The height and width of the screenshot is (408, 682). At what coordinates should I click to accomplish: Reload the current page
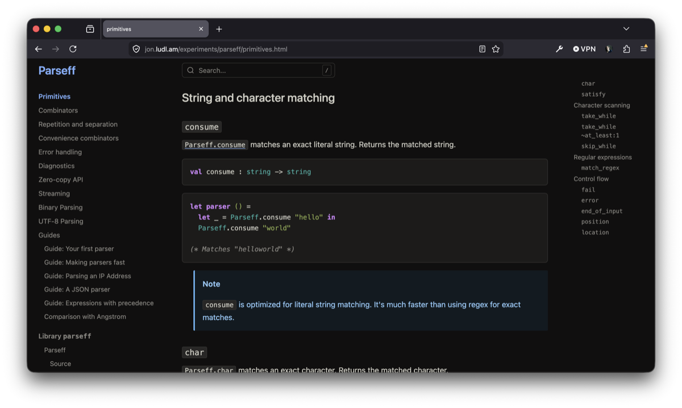pos(73,49)
